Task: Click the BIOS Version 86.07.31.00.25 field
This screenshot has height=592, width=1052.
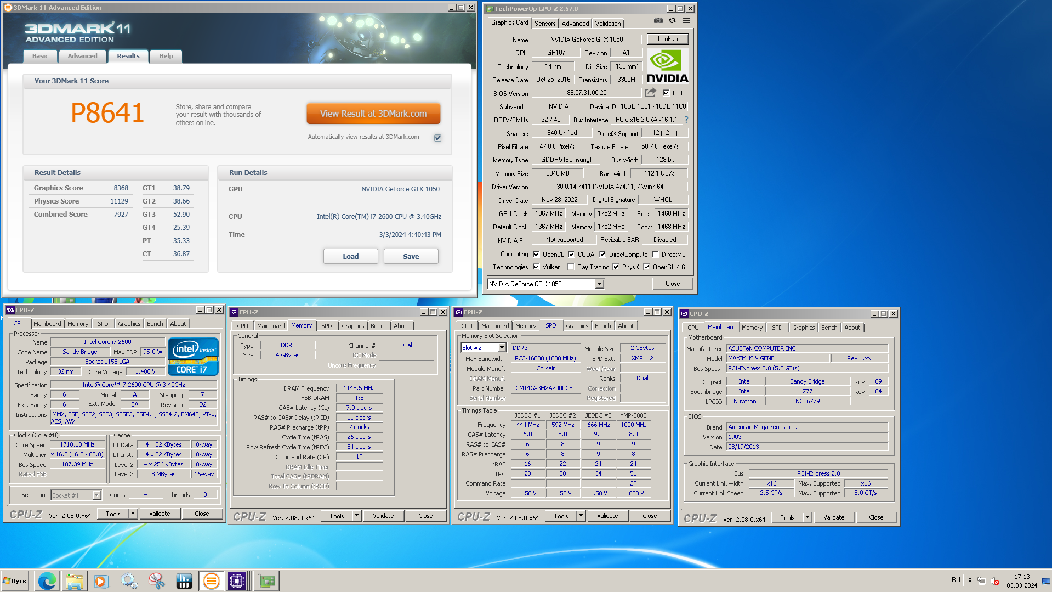Action: pos(587,93)
